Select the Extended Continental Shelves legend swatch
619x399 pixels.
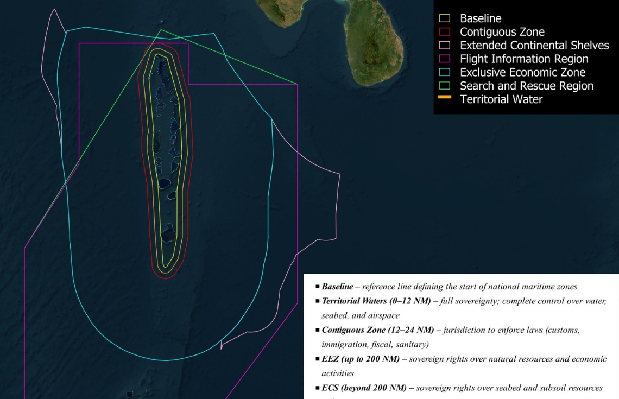pyautogui.click(x=445, y=46)
